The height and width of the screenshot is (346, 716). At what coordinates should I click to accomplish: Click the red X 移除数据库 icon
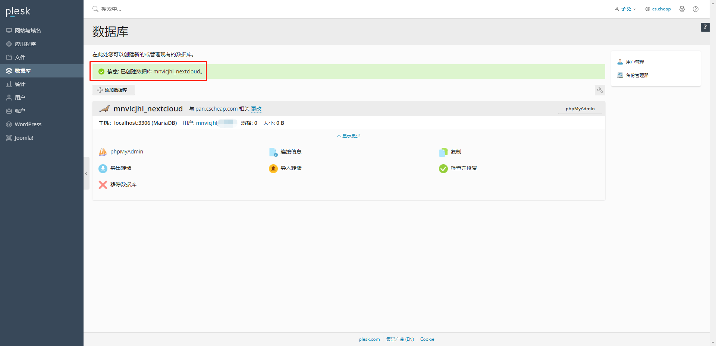click(x=103, y=185)
